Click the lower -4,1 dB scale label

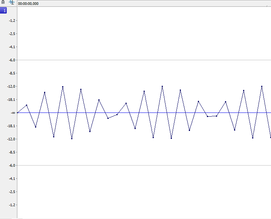pyautogui.click(x=12, y=178)
